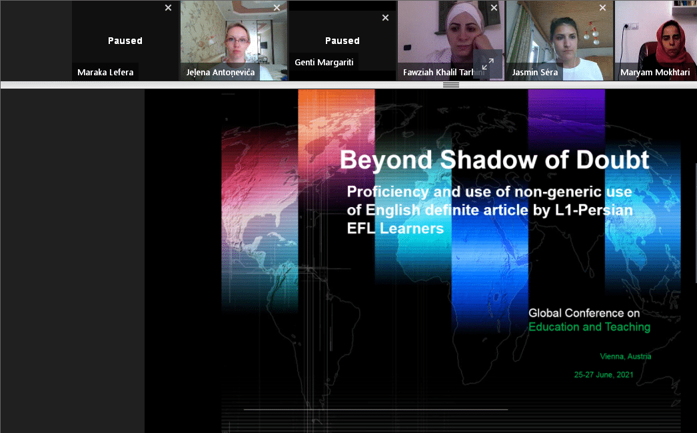Click the Paused text on Maraka Lefera's tile
Viewport: 697px width, 433px height.
pyautogui.click(x=125, y=41)
